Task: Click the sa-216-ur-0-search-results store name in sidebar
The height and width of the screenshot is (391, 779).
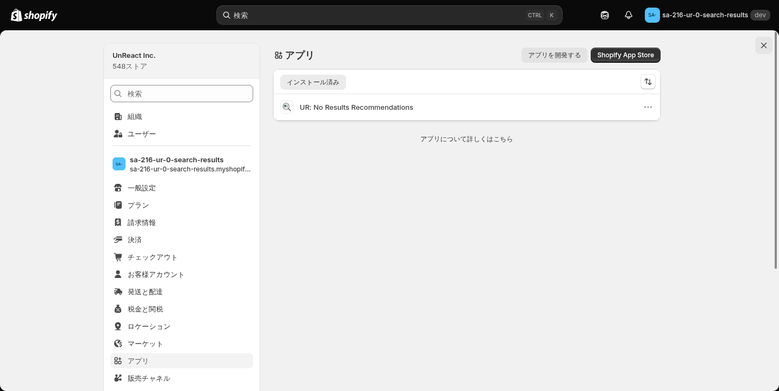Action: coord(177,160)
